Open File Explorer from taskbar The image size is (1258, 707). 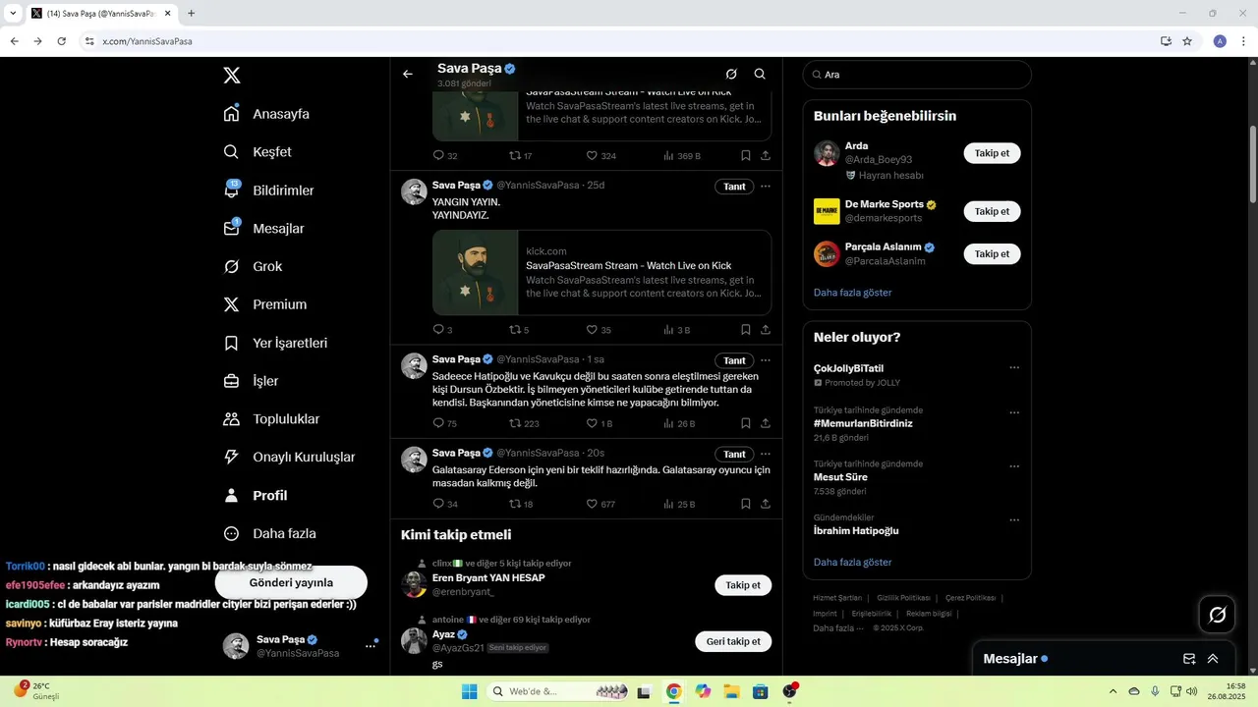(x=731, y=691)
